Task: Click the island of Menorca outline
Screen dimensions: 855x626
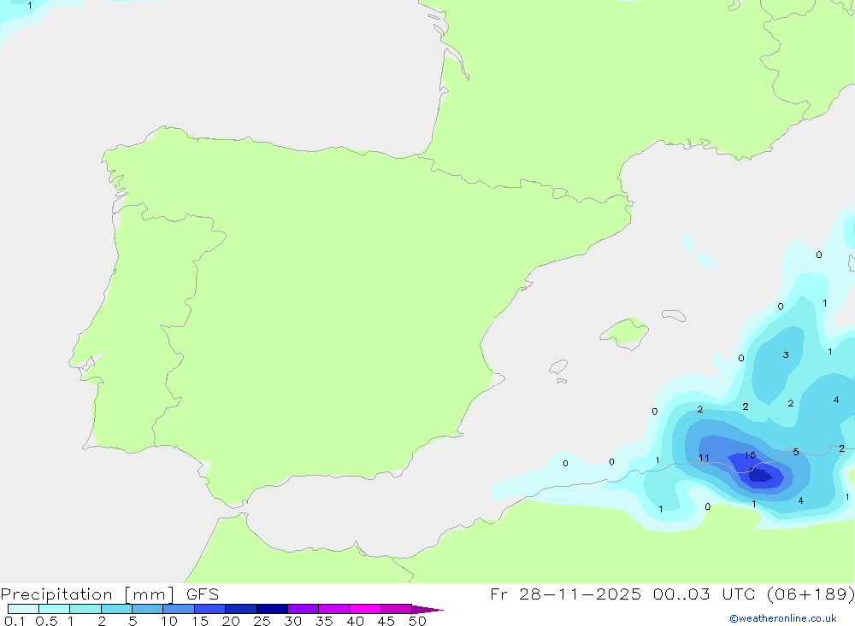Action: [x=674, y=315]
